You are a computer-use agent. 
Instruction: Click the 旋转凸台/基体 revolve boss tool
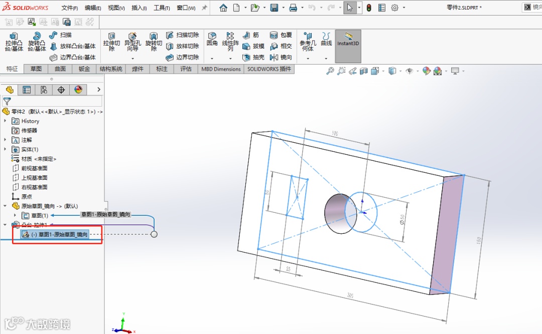point(37,42)
